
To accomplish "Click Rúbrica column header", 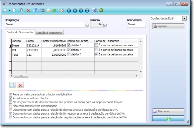I will (19, 41).
